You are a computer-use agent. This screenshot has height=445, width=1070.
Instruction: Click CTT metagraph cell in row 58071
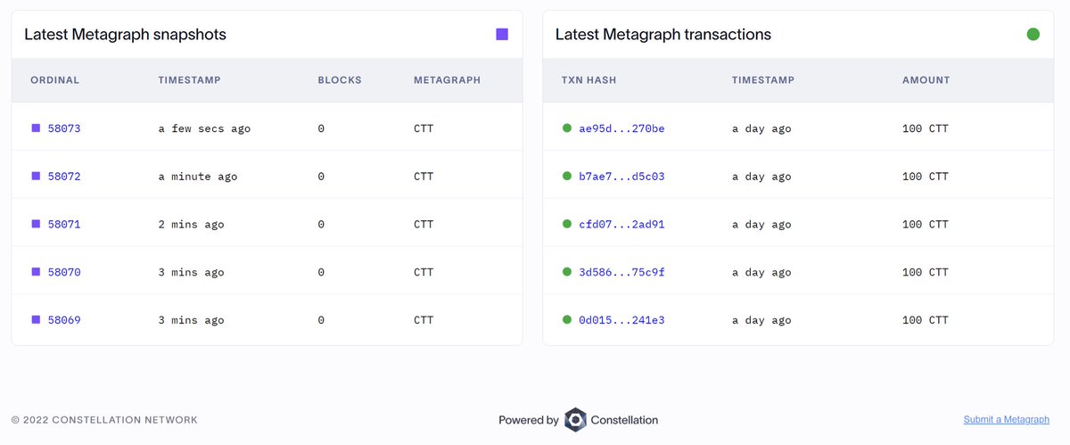pyautogui.click(x=424, y=224)
